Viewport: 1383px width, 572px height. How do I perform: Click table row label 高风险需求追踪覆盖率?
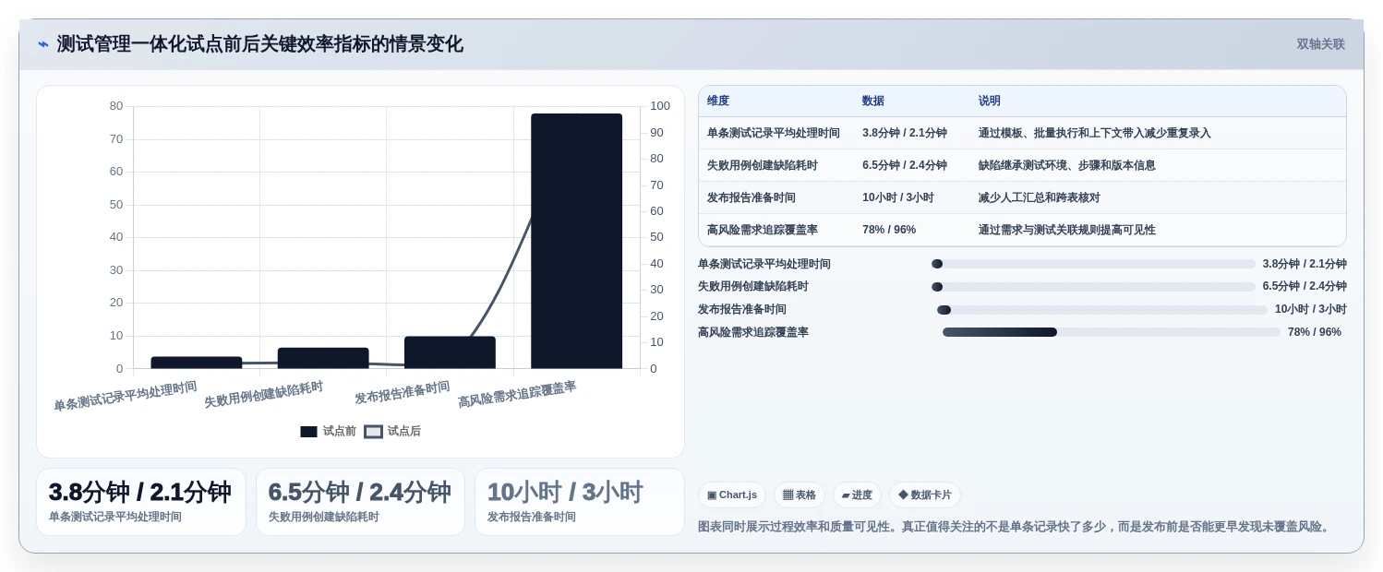763,230
